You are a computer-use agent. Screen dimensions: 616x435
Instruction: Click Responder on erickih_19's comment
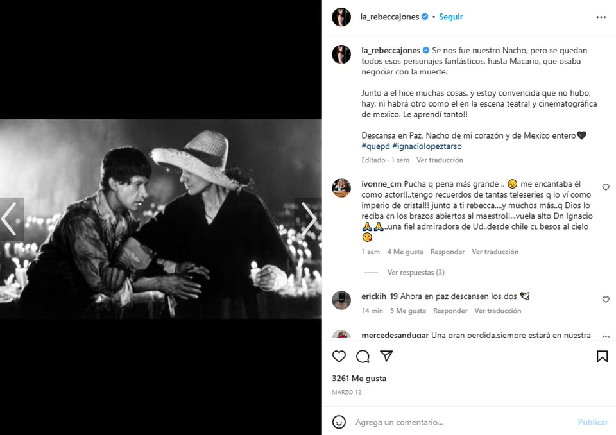tap(450, 311)
